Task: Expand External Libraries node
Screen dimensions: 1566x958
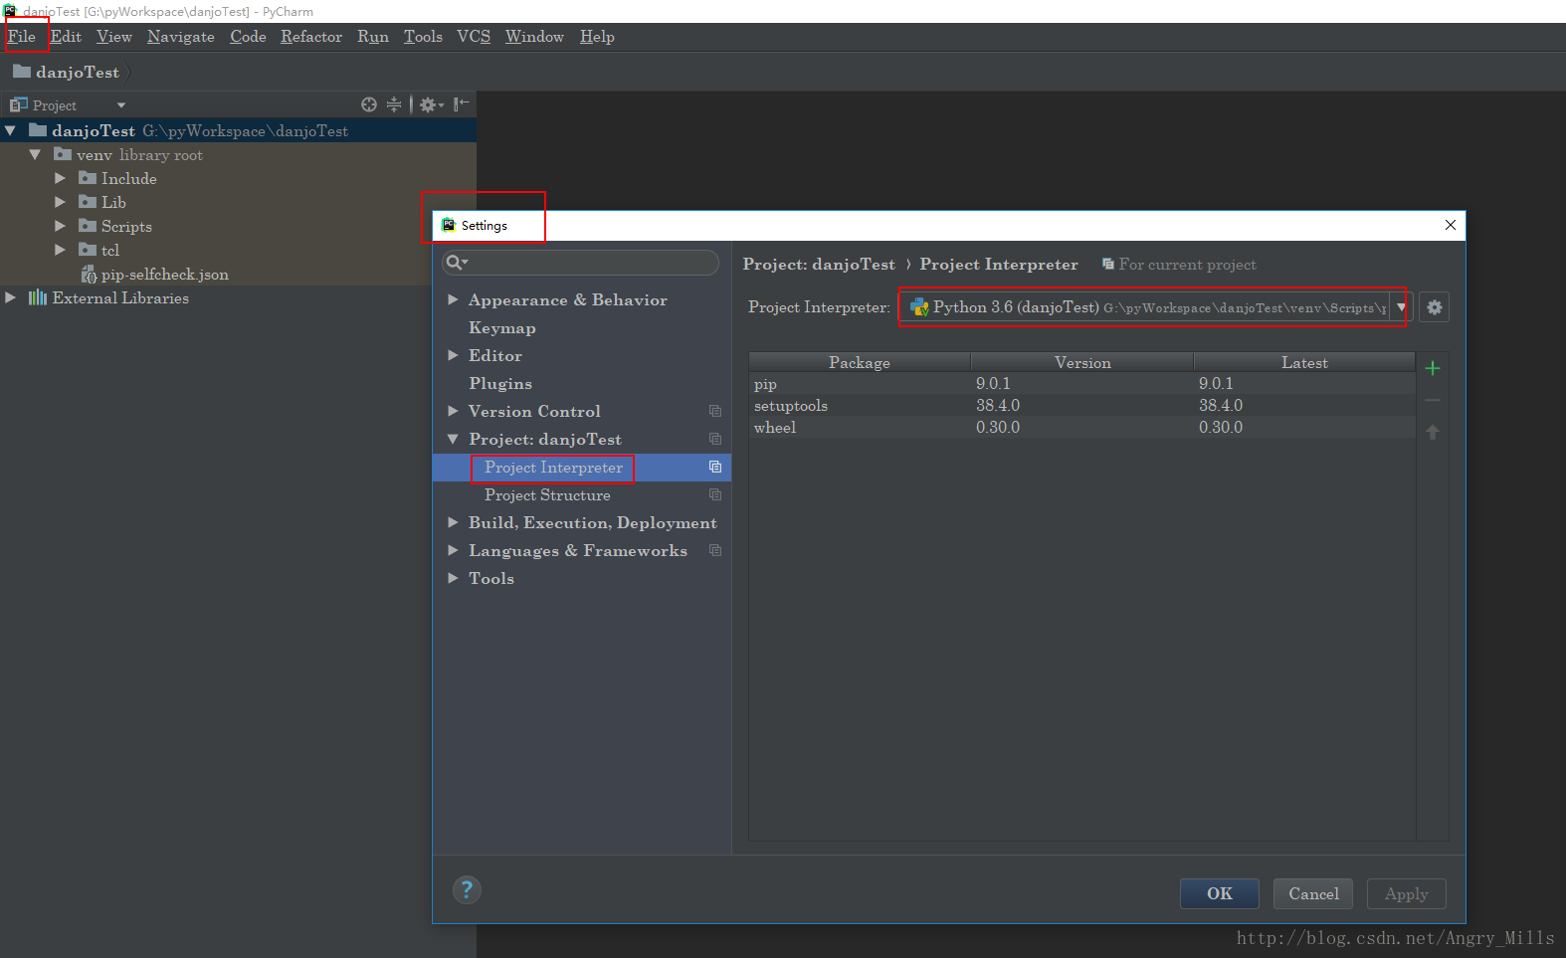Action: click(x=10, y=297)
